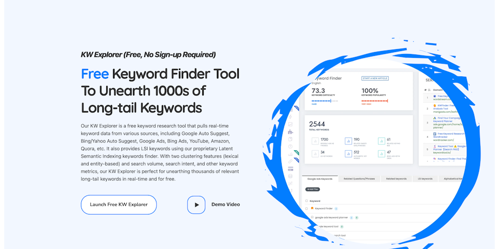Click the chart icon beside 34 LSI keywords
The height and width of the screenshot is (249, 499).
pos(315,154)
